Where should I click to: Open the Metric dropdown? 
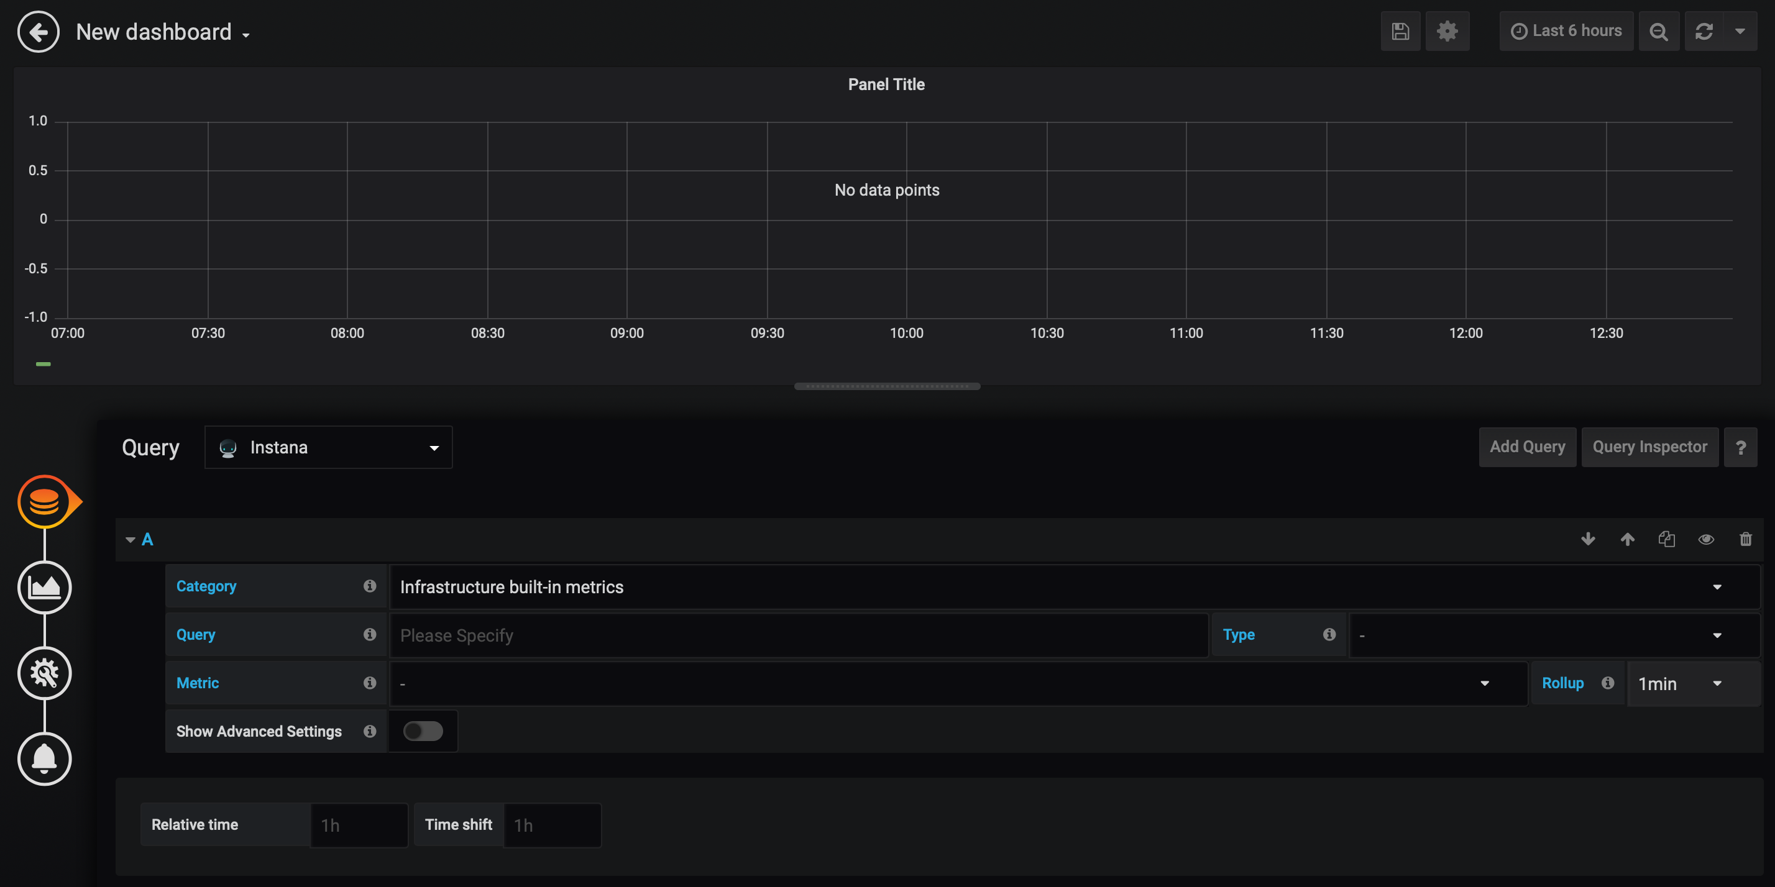coord(958,683)
